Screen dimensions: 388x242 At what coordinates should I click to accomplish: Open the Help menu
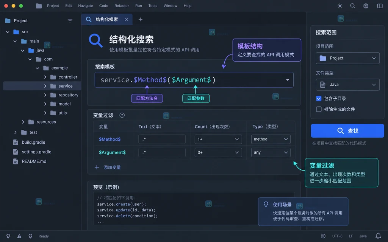[187, 6]
